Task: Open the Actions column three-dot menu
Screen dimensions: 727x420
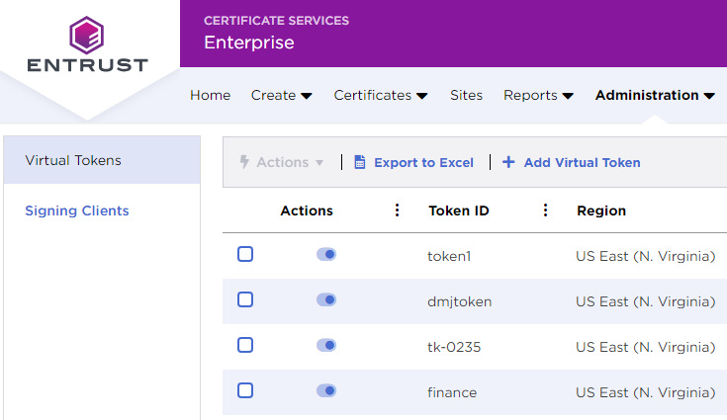Action: click(x=397, y=210)
